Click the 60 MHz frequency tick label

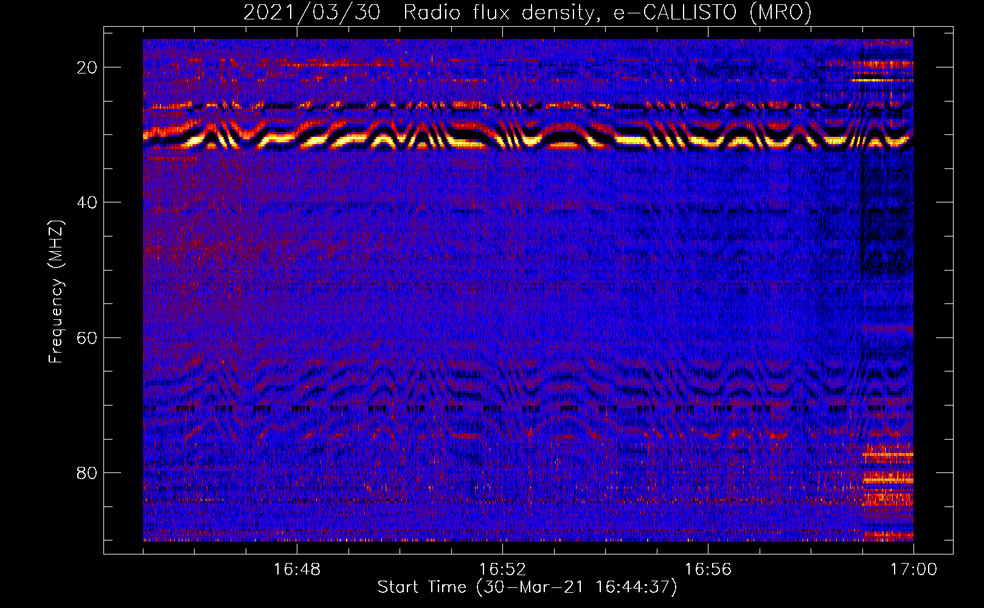[x=87, y=337]
